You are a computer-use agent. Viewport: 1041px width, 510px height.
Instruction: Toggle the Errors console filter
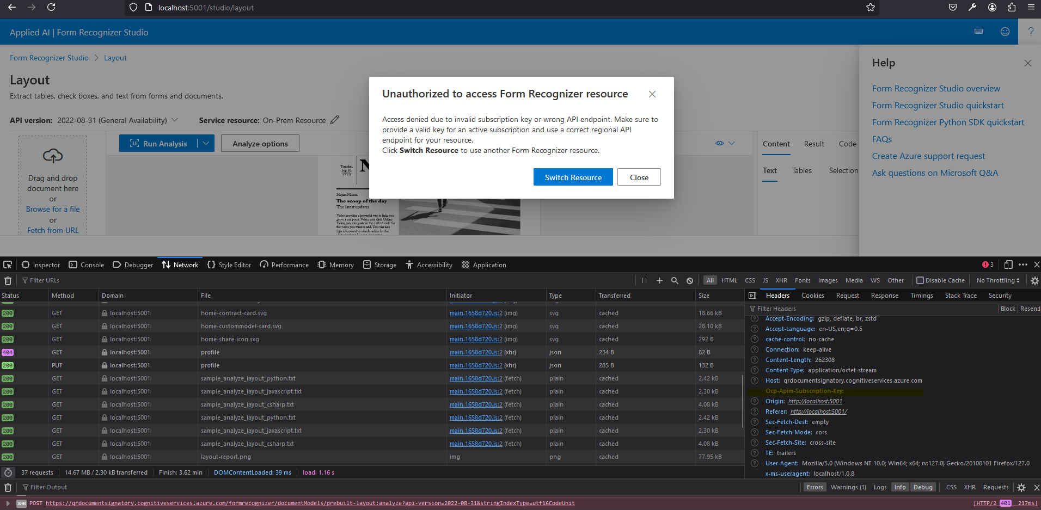[x=815, y=487]
